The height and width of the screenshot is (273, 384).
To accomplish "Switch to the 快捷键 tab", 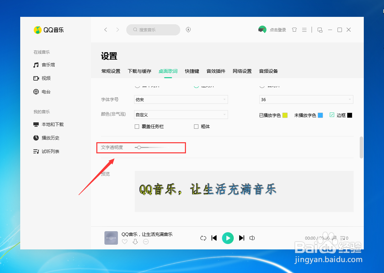I will [x=192, y=71].
